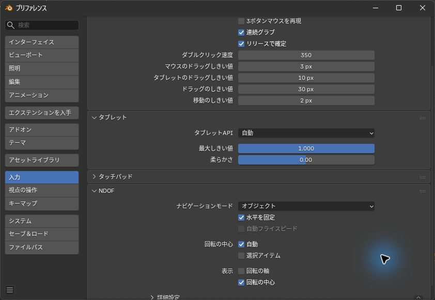Click the drag grip icon of タッチパッド panel
This screenshot has height=300, width=435.
click(x=422, y=177)
